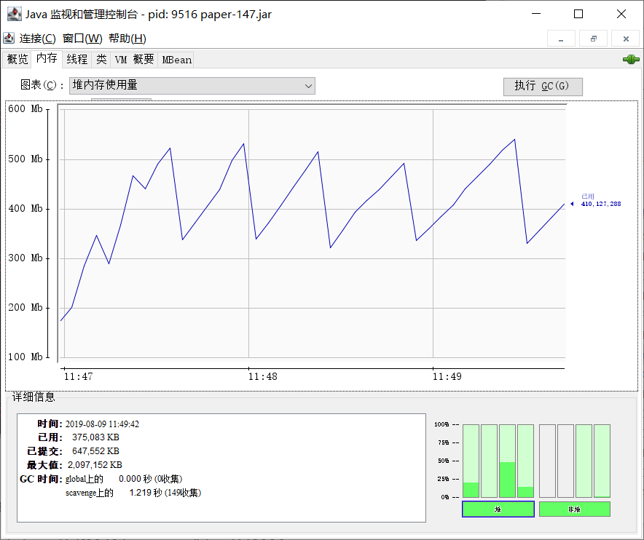Click the second heap memory pool bar
This screenshot has width=644, height=540.
[x=489, y=461]
